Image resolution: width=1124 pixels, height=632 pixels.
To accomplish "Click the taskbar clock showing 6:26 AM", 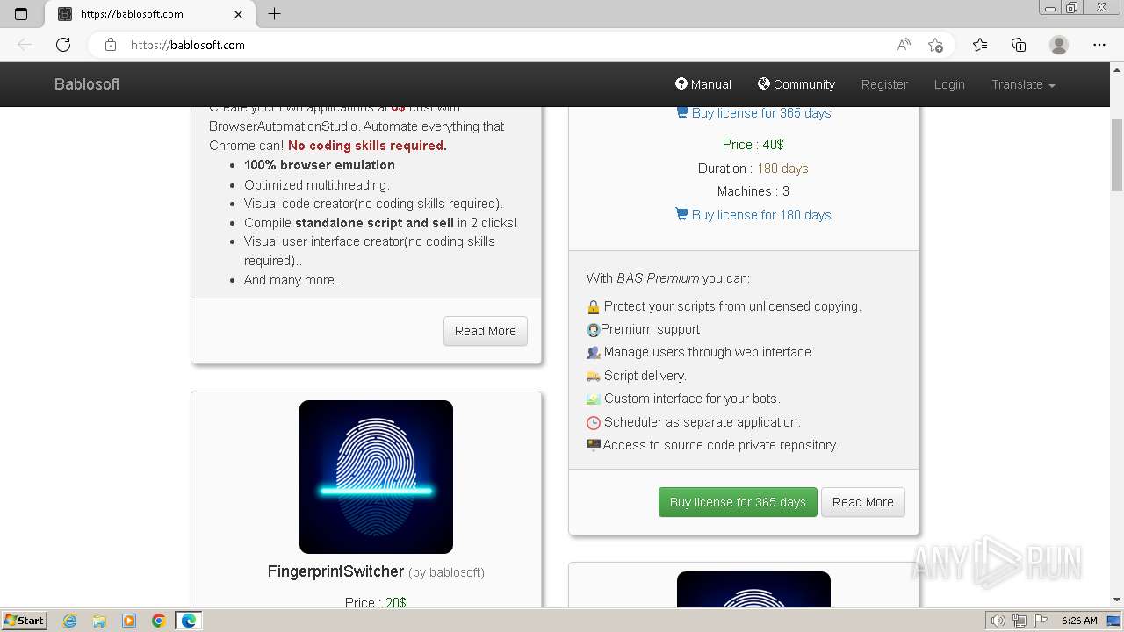I will coord(1079,621).
